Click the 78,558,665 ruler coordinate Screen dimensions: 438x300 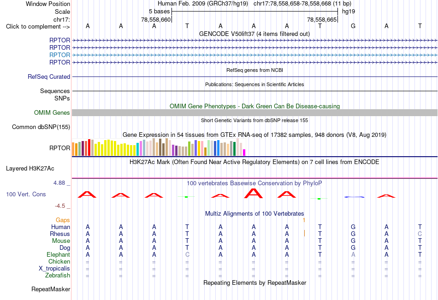[321, 19]
